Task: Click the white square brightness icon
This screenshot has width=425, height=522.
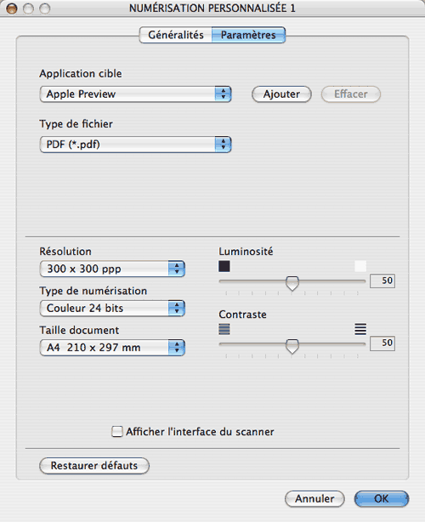Action: [x=360, y=266]
